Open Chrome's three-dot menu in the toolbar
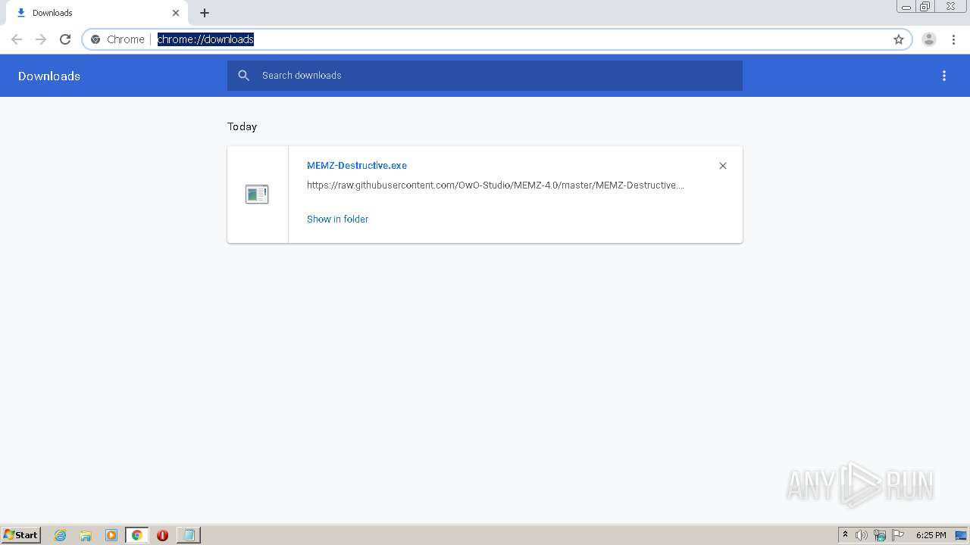This screenshot has height=545, width=970. tap(953, 39)
